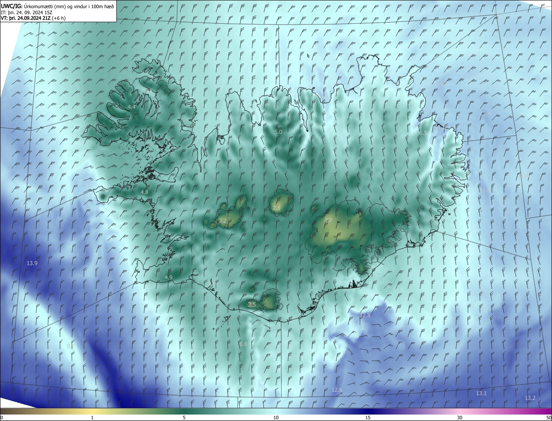The width and height of the screenshot is (552, 421).
Task: Click the 5 tick label on the color scale
Action: coord(184,418)
